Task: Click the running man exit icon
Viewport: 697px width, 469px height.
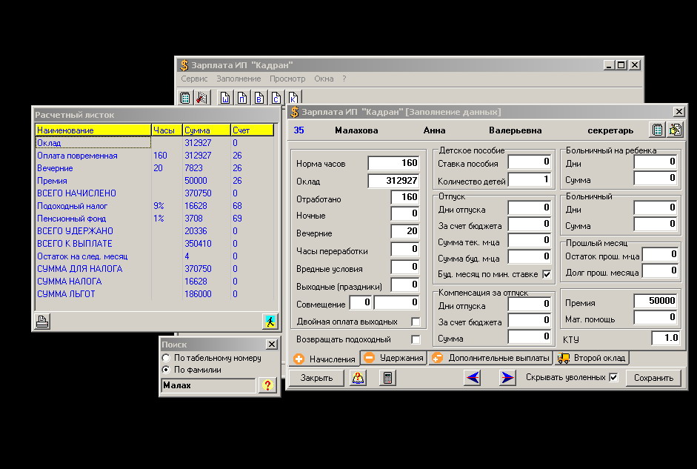Action: tap(269, 322)
